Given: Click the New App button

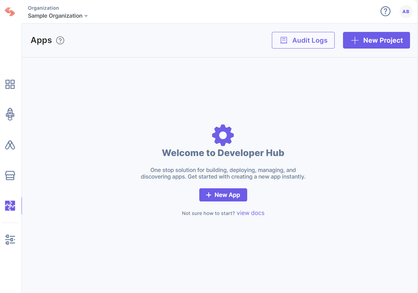Looking at the screenshot, I should click(223, 195).
